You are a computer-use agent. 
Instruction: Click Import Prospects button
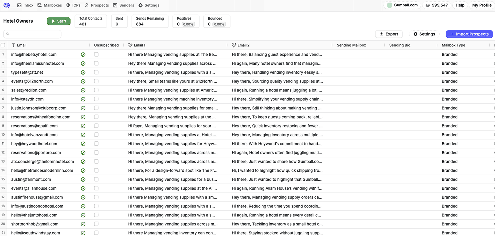click(469, 34)
